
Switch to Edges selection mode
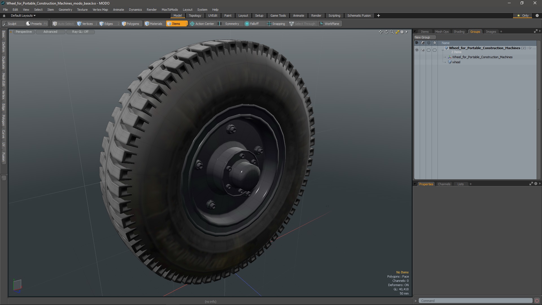click(109, 24)
